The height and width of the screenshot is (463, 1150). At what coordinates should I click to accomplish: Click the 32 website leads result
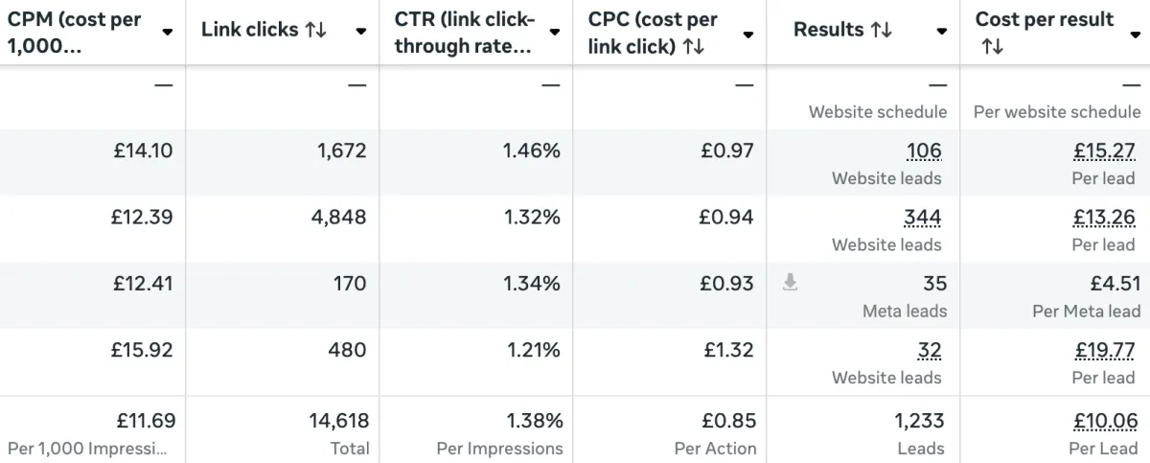(x=930, y=351)
